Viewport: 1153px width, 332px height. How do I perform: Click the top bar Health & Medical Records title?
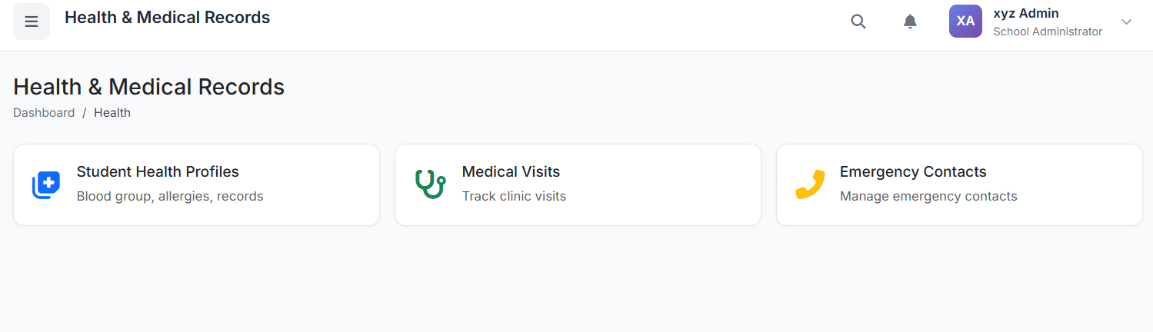point(167,18)
